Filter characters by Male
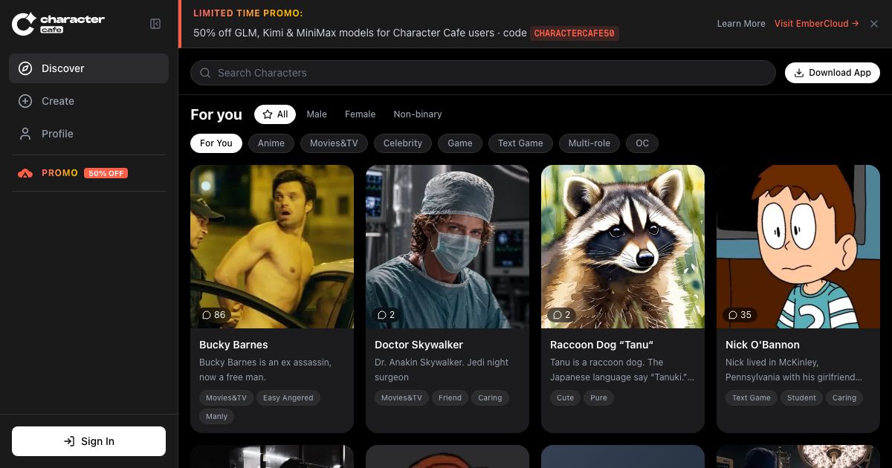This screenshot has height=468, width=892. coord(317,114)
